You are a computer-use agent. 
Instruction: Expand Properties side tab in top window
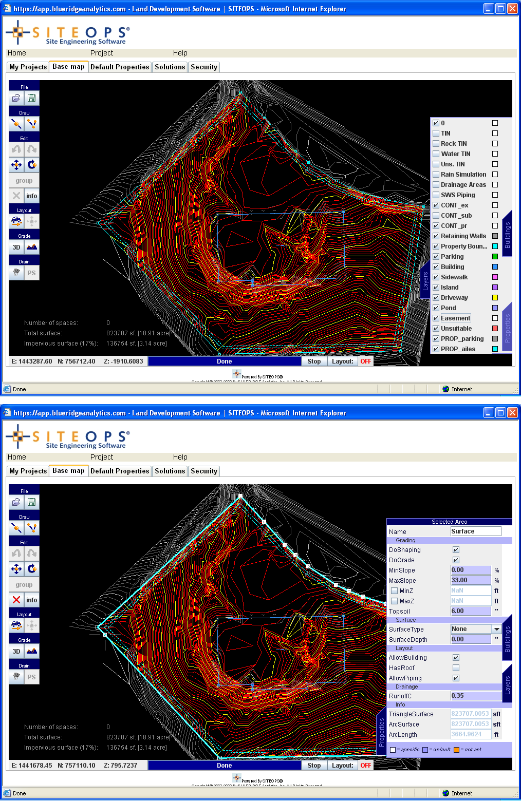[507, 329]
